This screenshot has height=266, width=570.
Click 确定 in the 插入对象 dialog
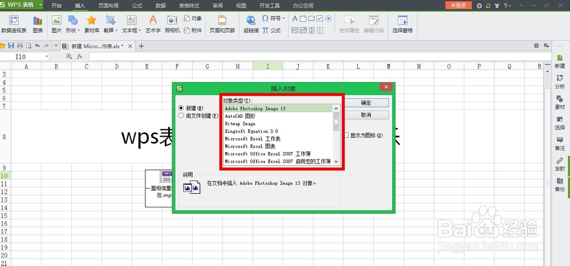click(366, 103)
